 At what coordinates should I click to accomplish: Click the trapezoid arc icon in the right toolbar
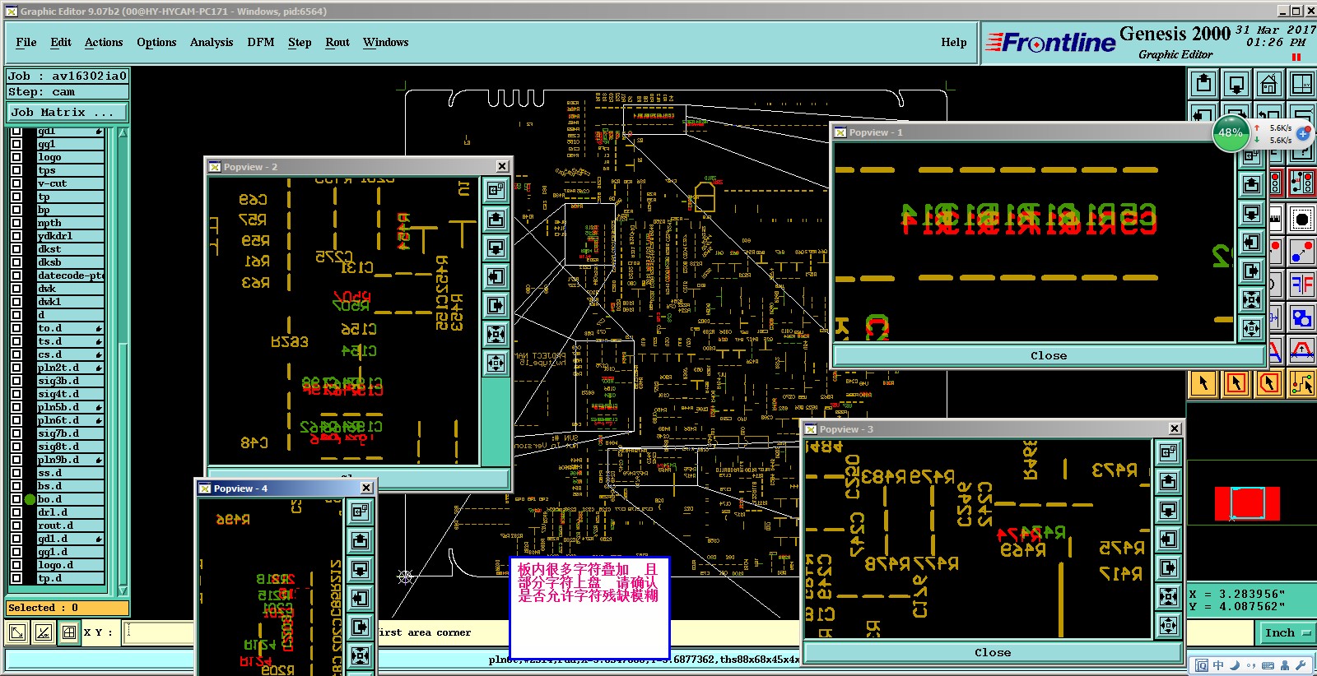click(1302, 350)
